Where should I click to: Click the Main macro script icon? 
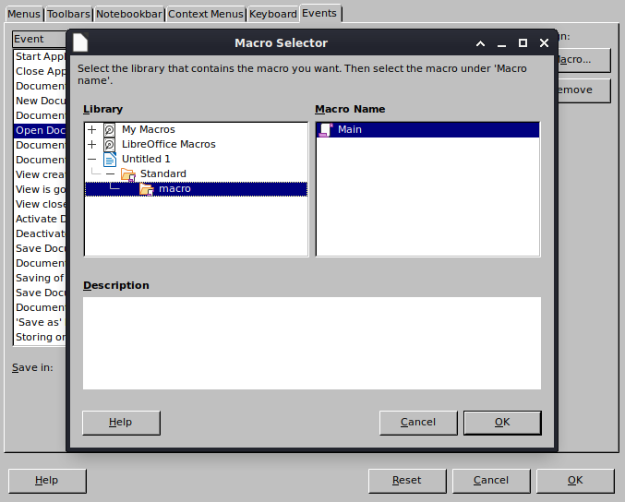tap(325, 130)
